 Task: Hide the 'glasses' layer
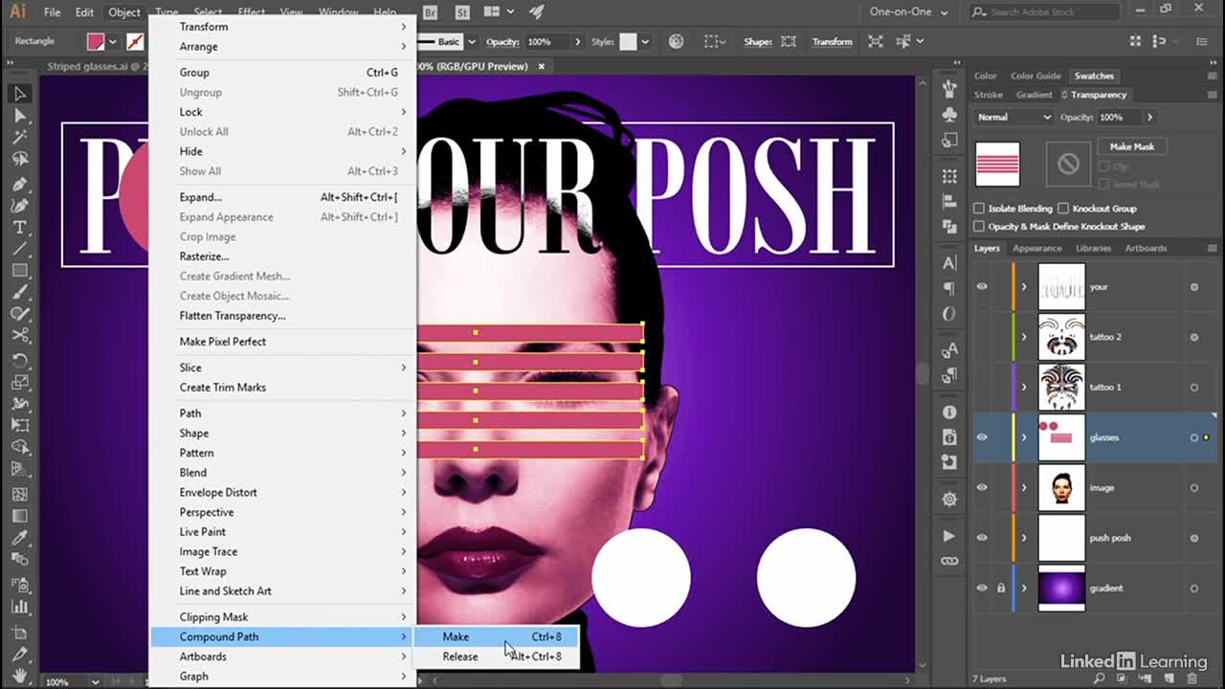click(982, 437)
